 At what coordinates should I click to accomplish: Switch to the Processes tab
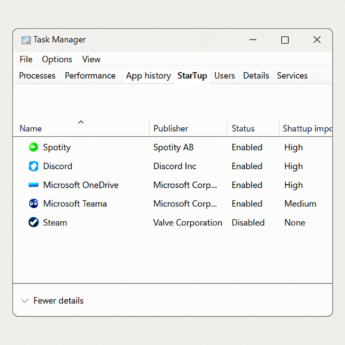coord(37,76)
